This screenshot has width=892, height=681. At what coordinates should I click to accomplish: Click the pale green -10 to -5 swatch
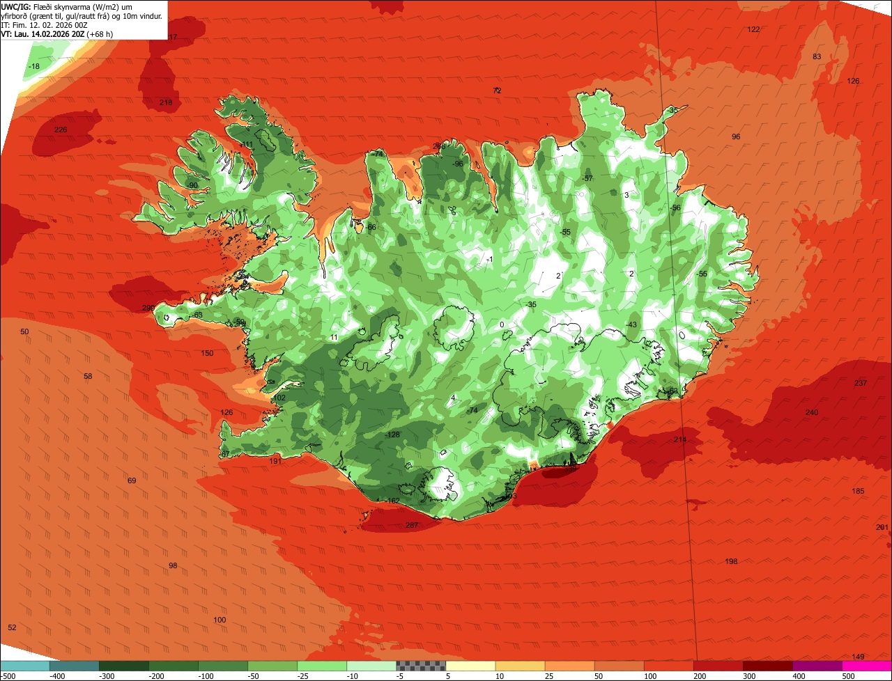[x=371, y=666]
